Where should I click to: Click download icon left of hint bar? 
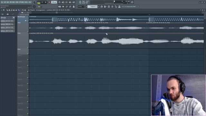119,6
